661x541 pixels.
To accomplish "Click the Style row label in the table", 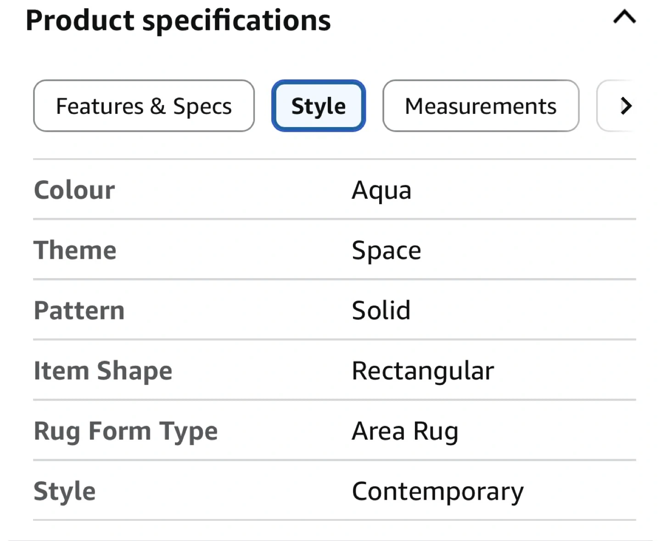I will (65, 491).
